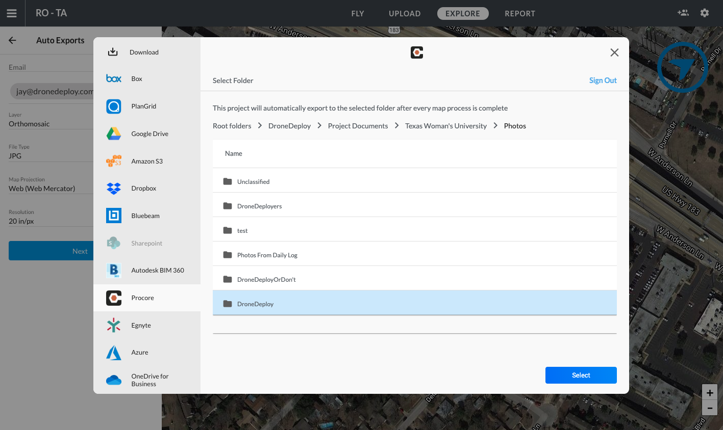This screenshot has height=430, width=723.
Task: Click the Sharepoint icon
Action: pyautogui.click(x=114, y=243)
